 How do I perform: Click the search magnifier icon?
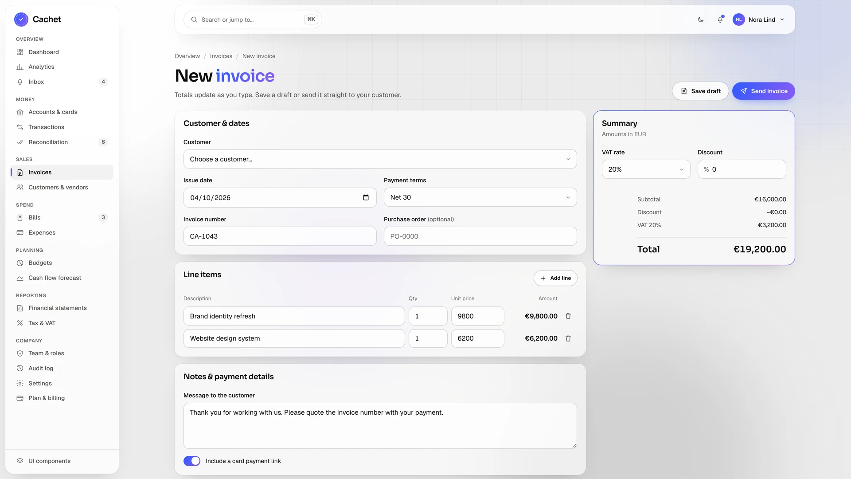click(194, 20)
